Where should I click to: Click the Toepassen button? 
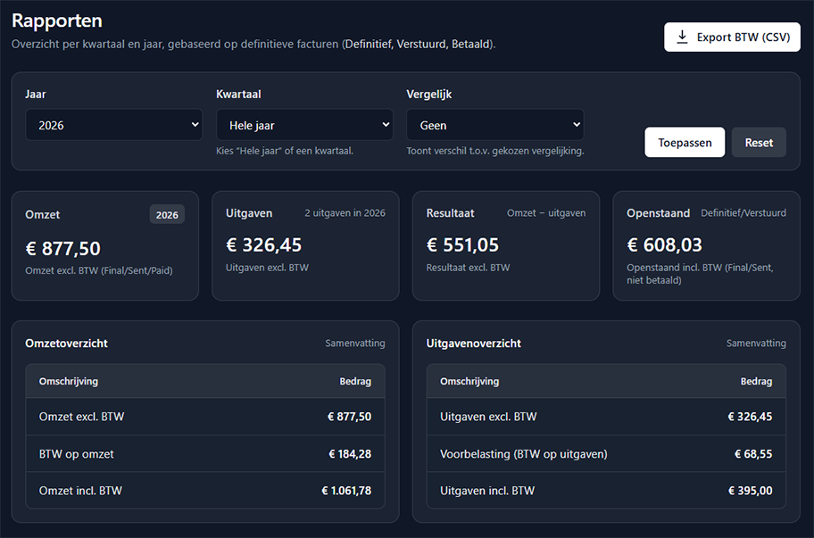[685, 142]
